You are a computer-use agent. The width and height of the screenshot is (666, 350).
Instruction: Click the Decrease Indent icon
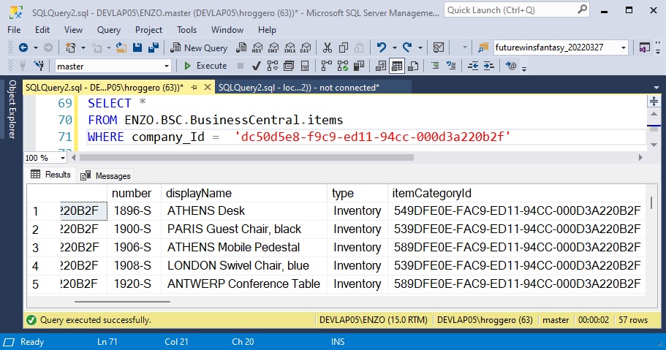tap(473, 66)
